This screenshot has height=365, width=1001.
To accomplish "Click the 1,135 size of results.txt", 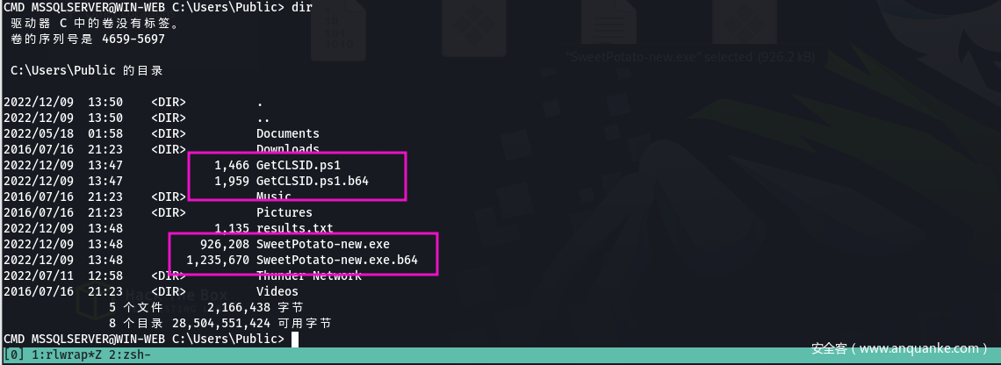I will pyautogui.click(x=231, y=228).
